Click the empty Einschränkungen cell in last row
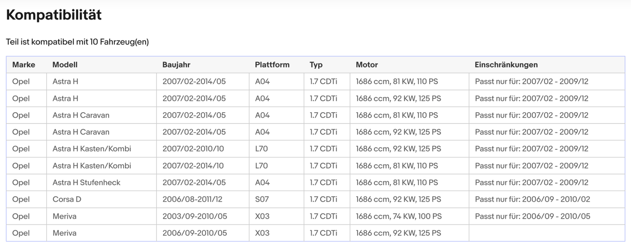631x247 pixels. point(547,233)
